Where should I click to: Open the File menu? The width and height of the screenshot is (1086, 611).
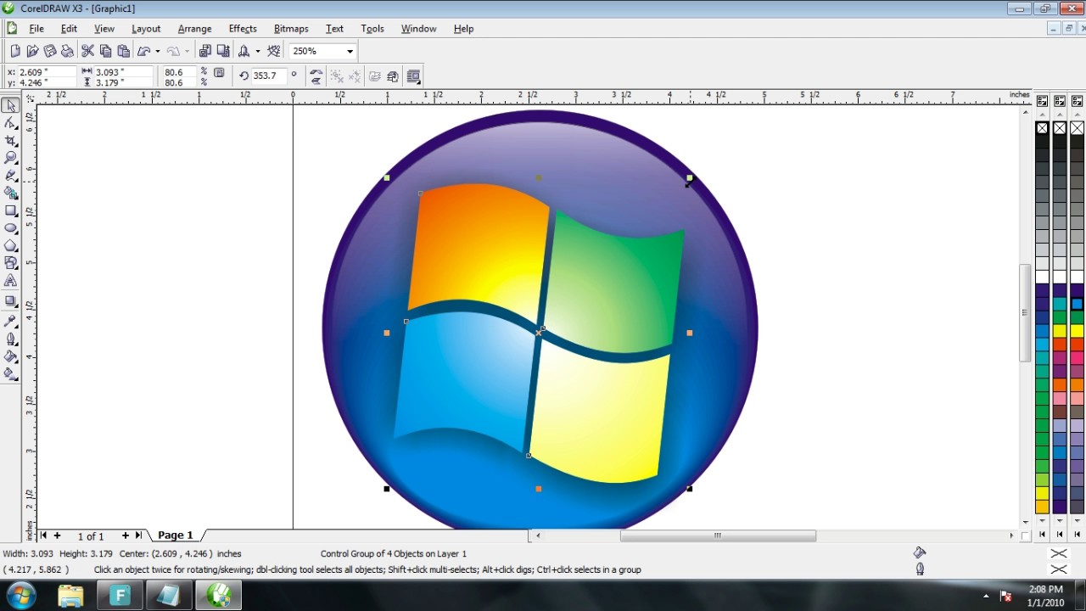point(36,28)
